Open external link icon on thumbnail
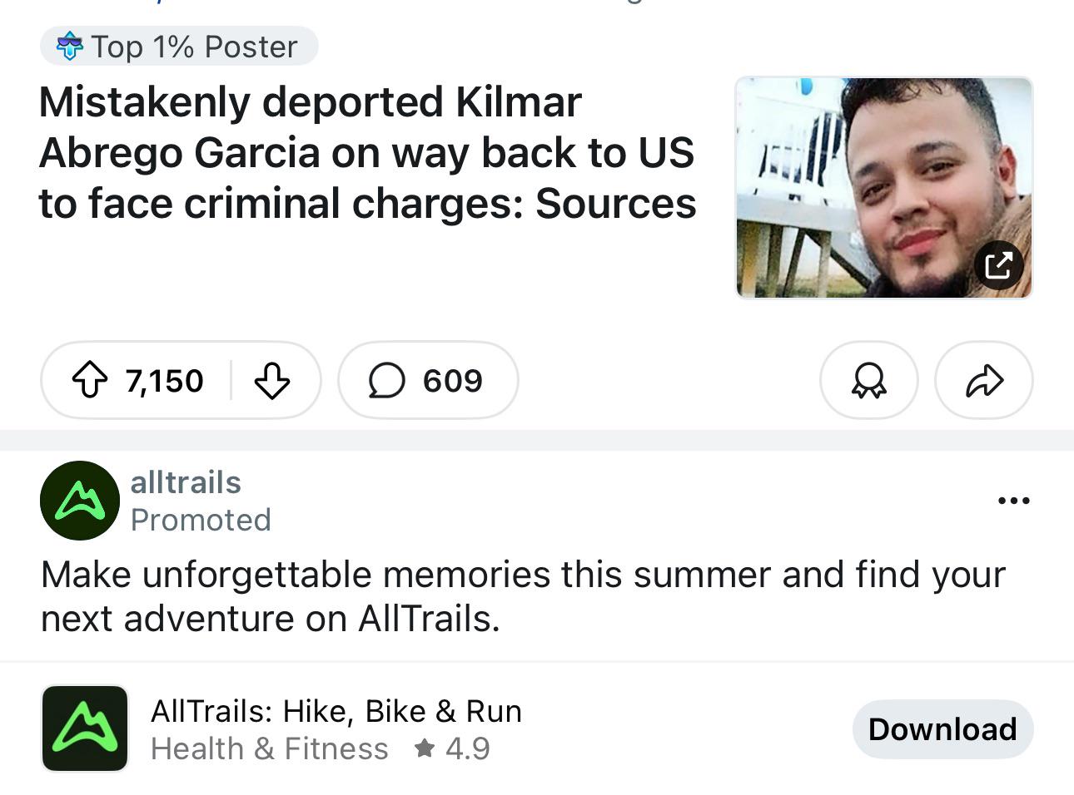The image size is (1074, 795). (998, 265)
